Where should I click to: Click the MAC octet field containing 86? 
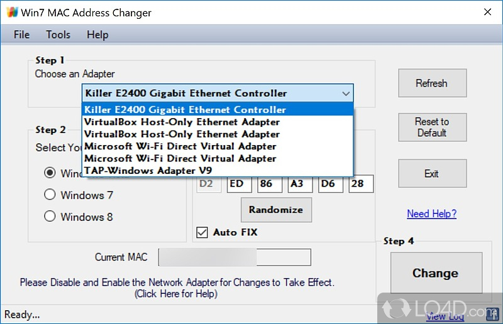click(x=270, y=183)
